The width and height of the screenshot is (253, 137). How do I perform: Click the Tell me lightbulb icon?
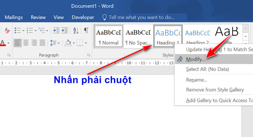click(x=104, y=17)
